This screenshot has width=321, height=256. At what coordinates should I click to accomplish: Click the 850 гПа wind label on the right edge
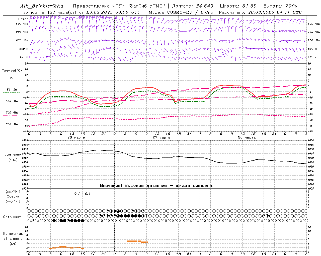(x=314, y=40)
